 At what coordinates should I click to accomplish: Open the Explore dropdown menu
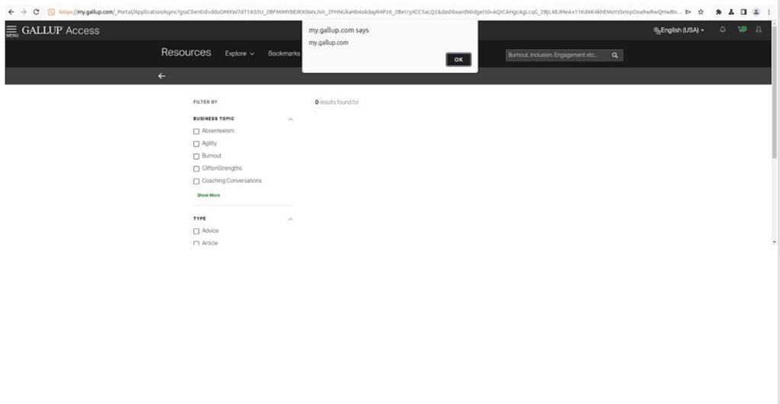[x=239, y=53]
